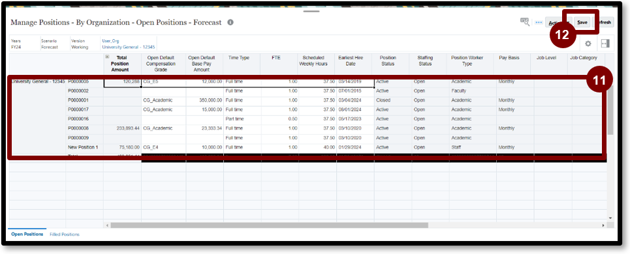Select the FTE column header
The image size is (630, 254).
pos(279,63)
